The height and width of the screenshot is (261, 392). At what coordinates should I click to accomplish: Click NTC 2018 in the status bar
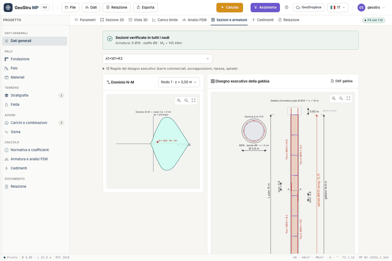[x=62, y=257]
